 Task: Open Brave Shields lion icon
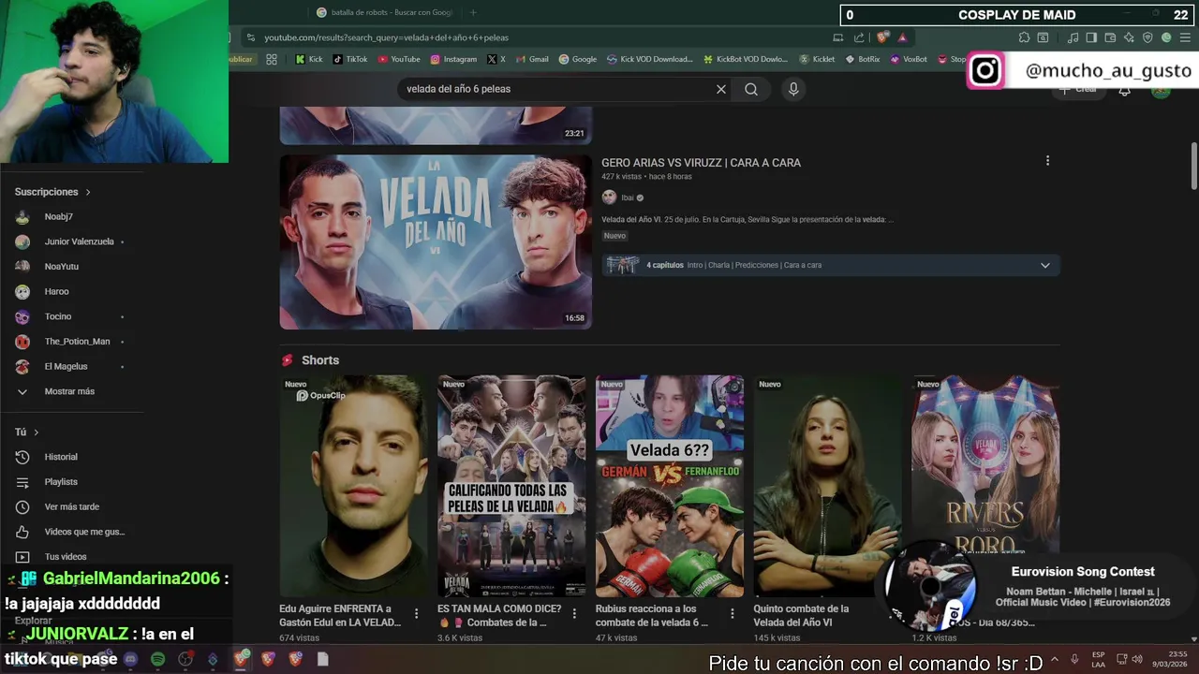[882, 37]
